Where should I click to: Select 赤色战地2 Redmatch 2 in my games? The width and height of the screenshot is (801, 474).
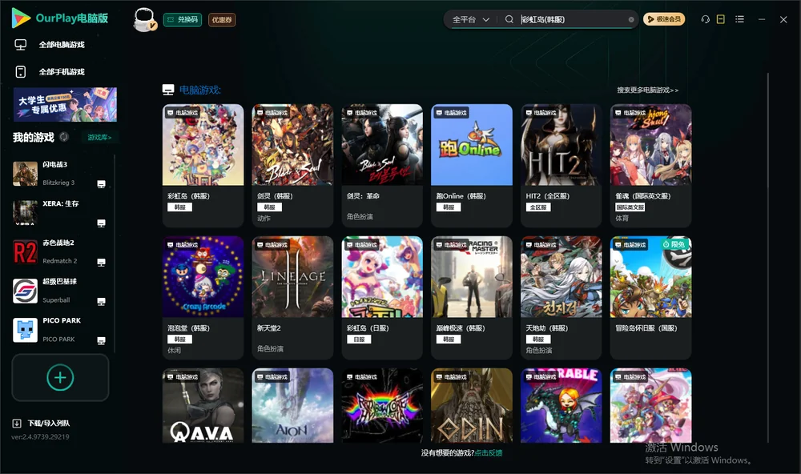click(58, 251)
